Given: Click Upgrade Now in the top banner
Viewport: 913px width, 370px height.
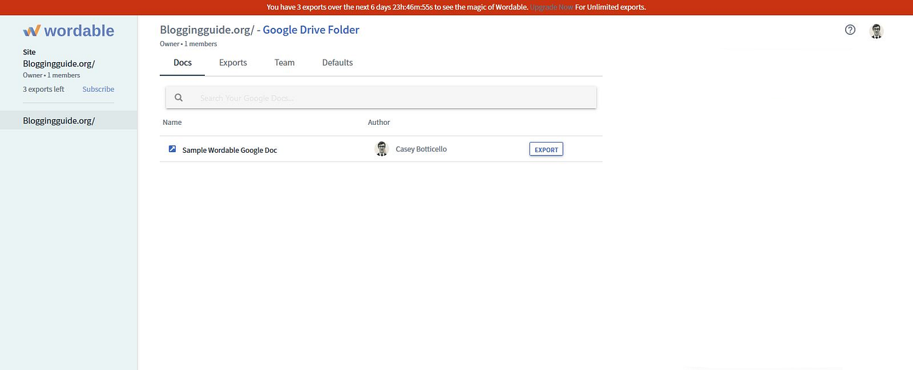Looking at the screenshot, I should tap(552, 8).
